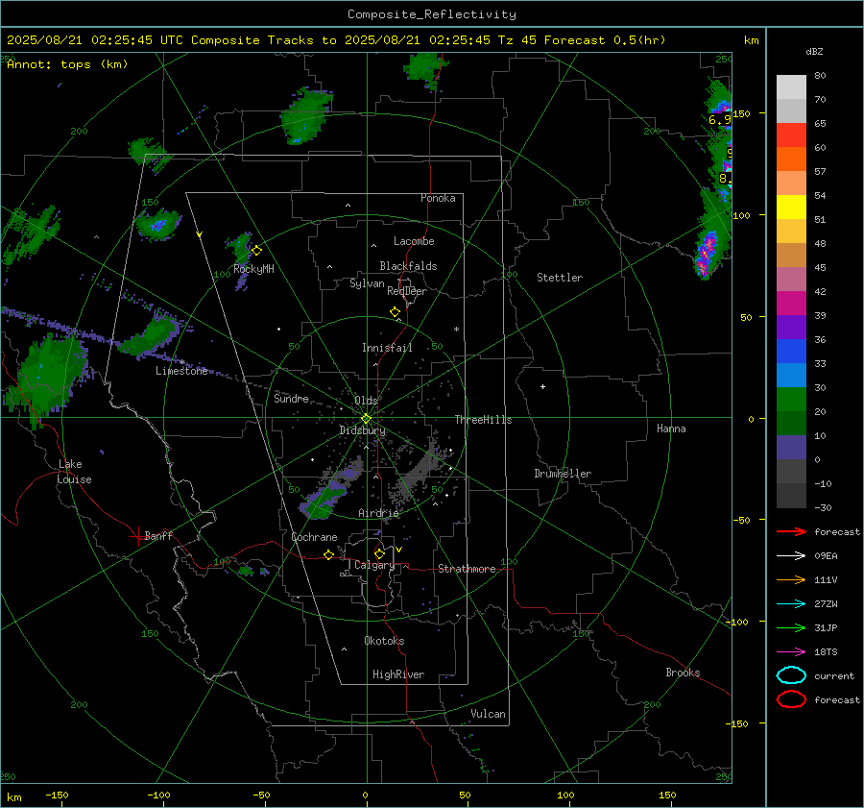Click the white asterisk east of Innisfail
Screen dimensions: 864x808
(456, 330)
